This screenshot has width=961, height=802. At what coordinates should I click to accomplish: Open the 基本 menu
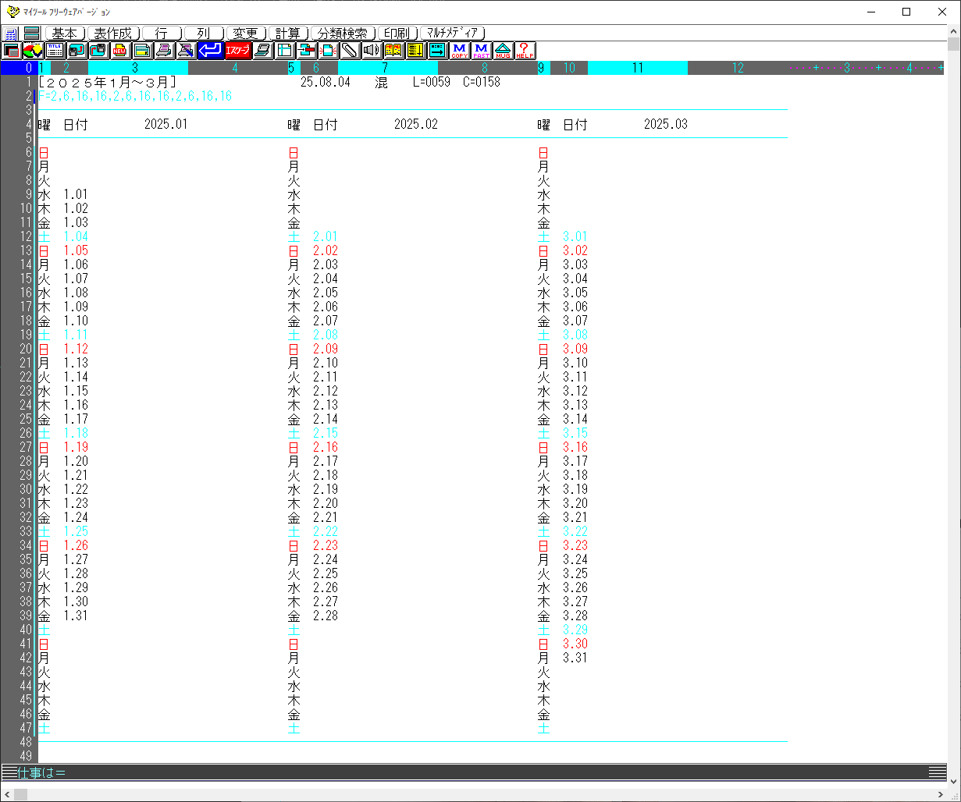click(65, 34)
